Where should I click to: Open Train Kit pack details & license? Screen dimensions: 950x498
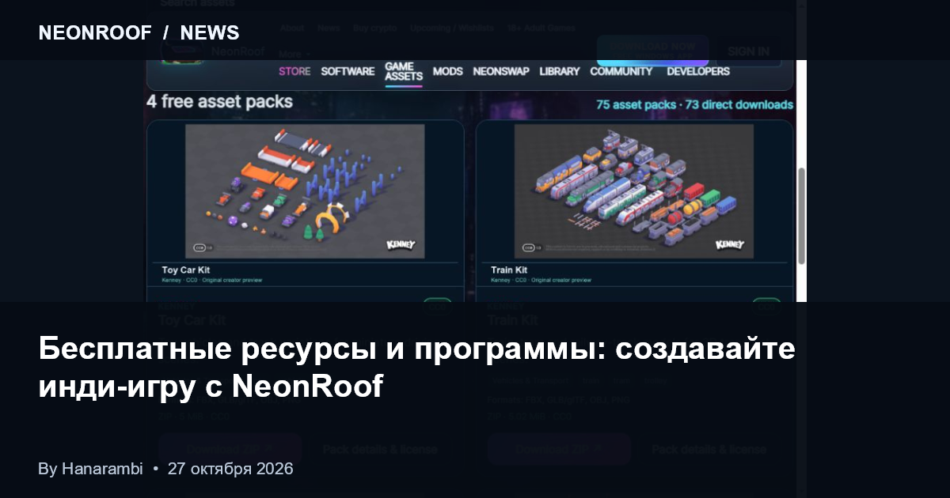(709, 449)
